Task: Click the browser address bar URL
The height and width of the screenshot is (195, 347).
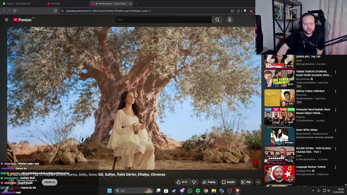Action: (108, 11)
